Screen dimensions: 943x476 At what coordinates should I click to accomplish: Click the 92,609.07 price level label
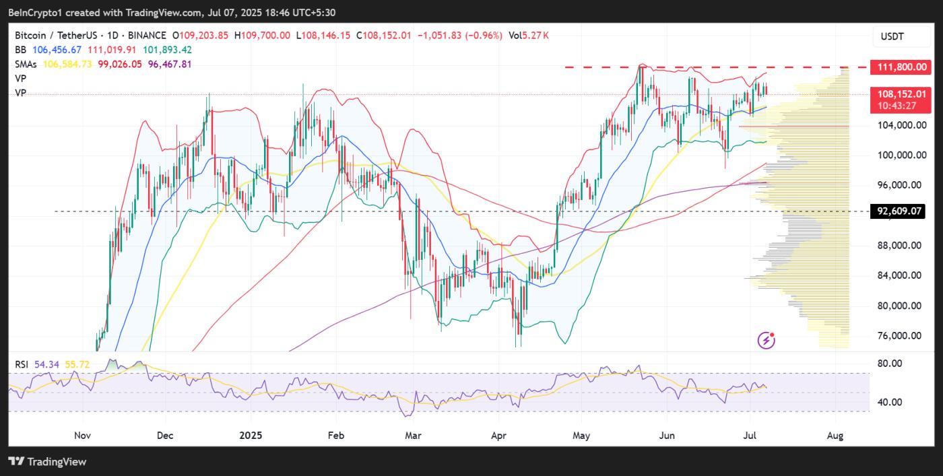tap(898, 211)
